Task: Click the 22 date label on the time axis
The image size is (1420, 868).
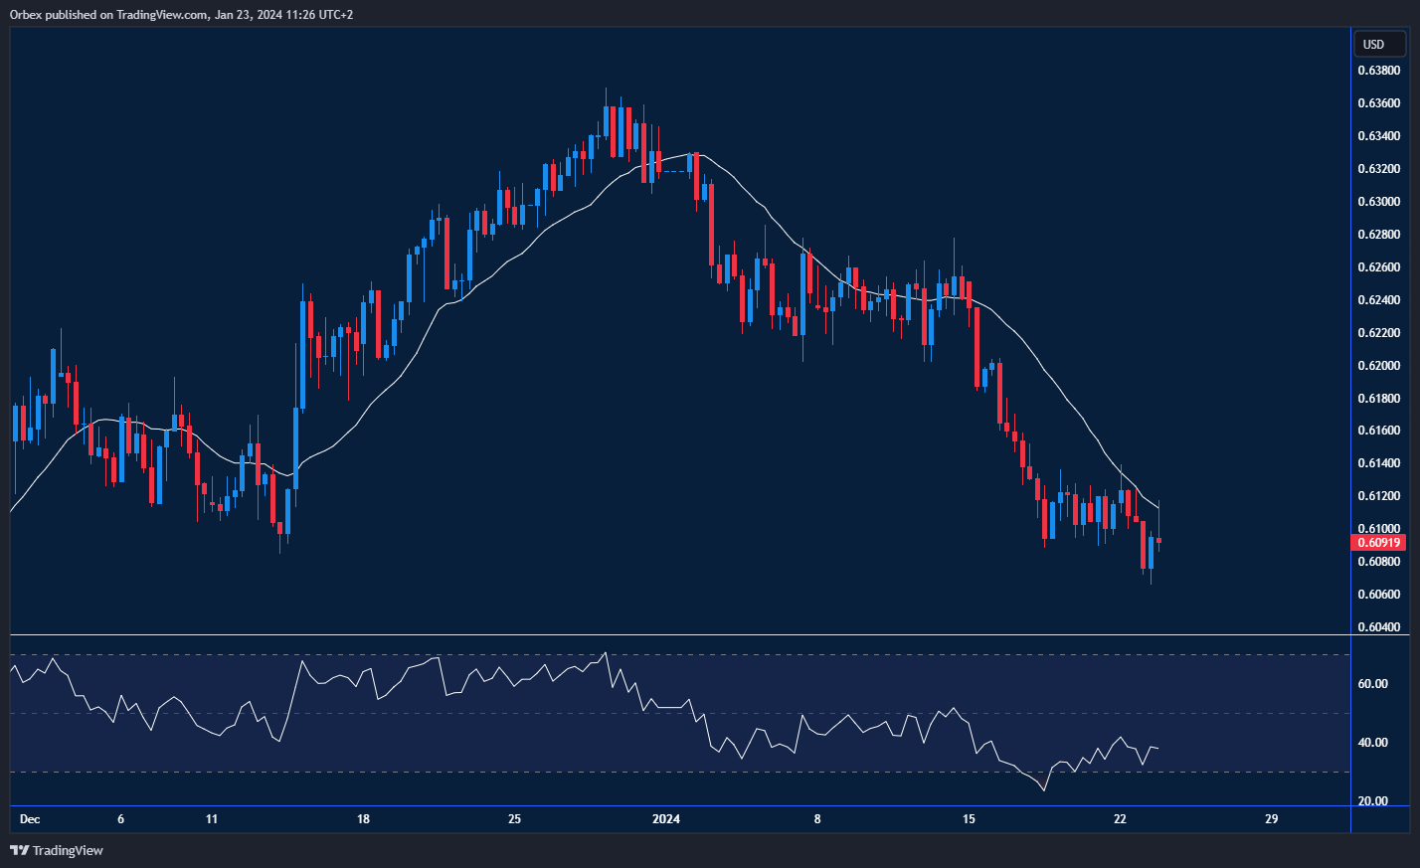Action: pyautogui.click(x=1120, y=819)
